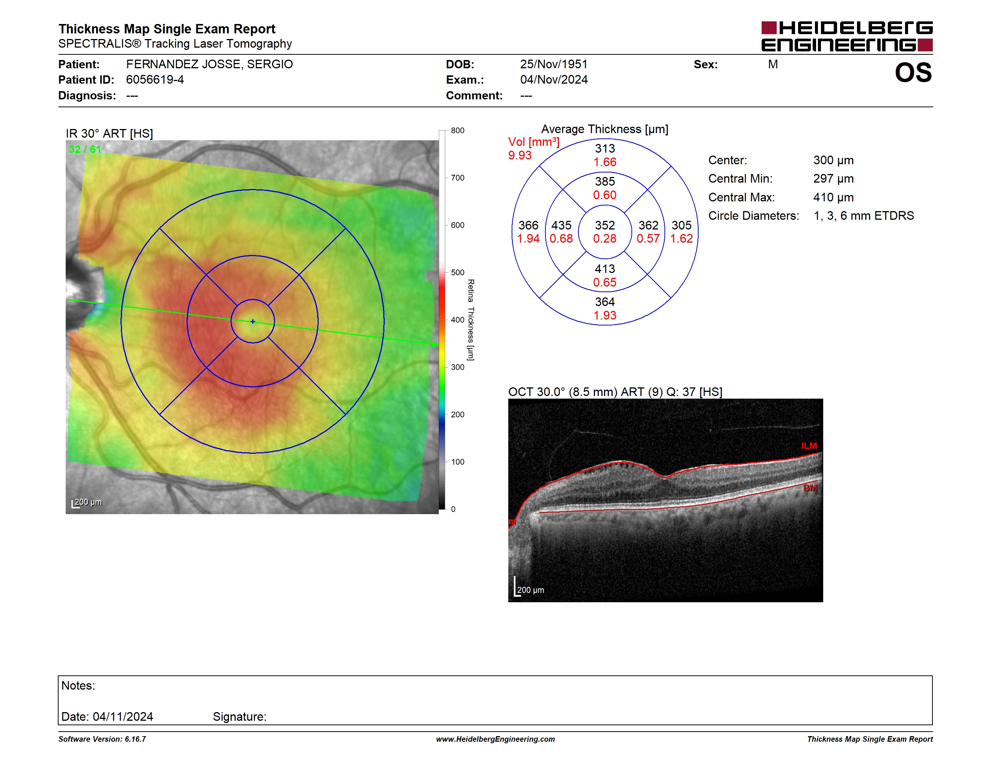Click 'Circle Diameters' value 1, 3, 6 mm ETDRS
The width and height of the screenshot is (991, 765).
pyautogui.click(x=863, y=216)
